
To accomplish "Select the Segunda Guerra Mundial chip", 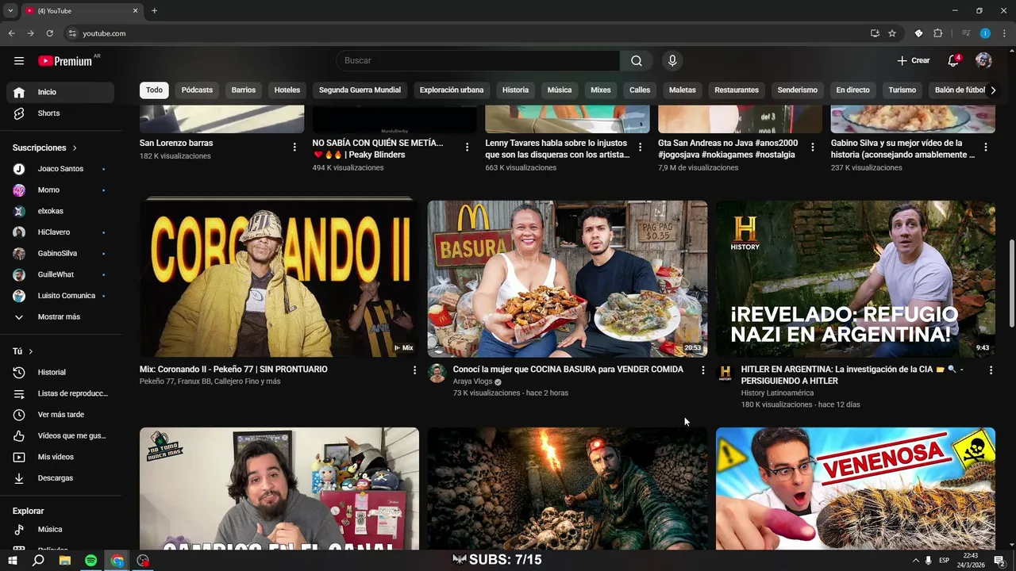I will pyautogui.click(x=360, y=90).
